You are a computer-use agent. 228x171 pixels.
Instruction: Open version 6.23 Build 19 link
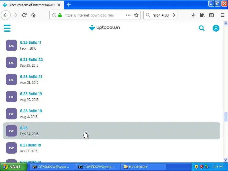(31, 94)
